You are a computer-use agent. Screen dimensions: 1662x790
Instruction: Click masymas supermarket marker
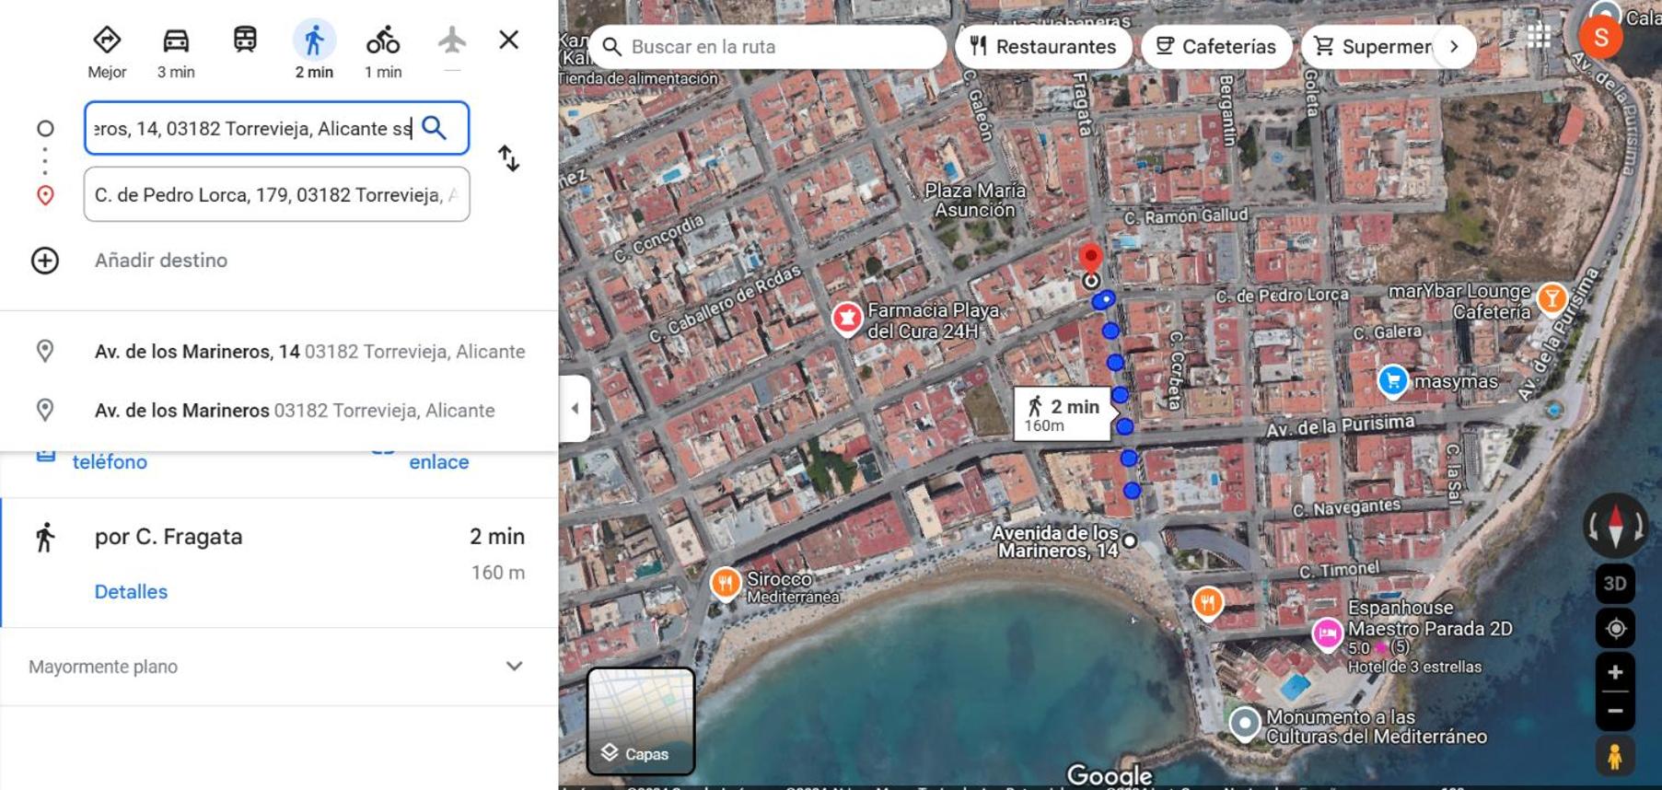[1393, 380]
